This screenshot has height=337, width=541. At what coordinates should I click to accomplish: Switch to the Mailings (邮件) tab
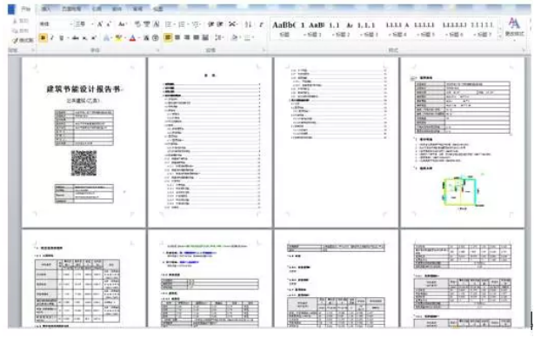[x=117, y=9]
